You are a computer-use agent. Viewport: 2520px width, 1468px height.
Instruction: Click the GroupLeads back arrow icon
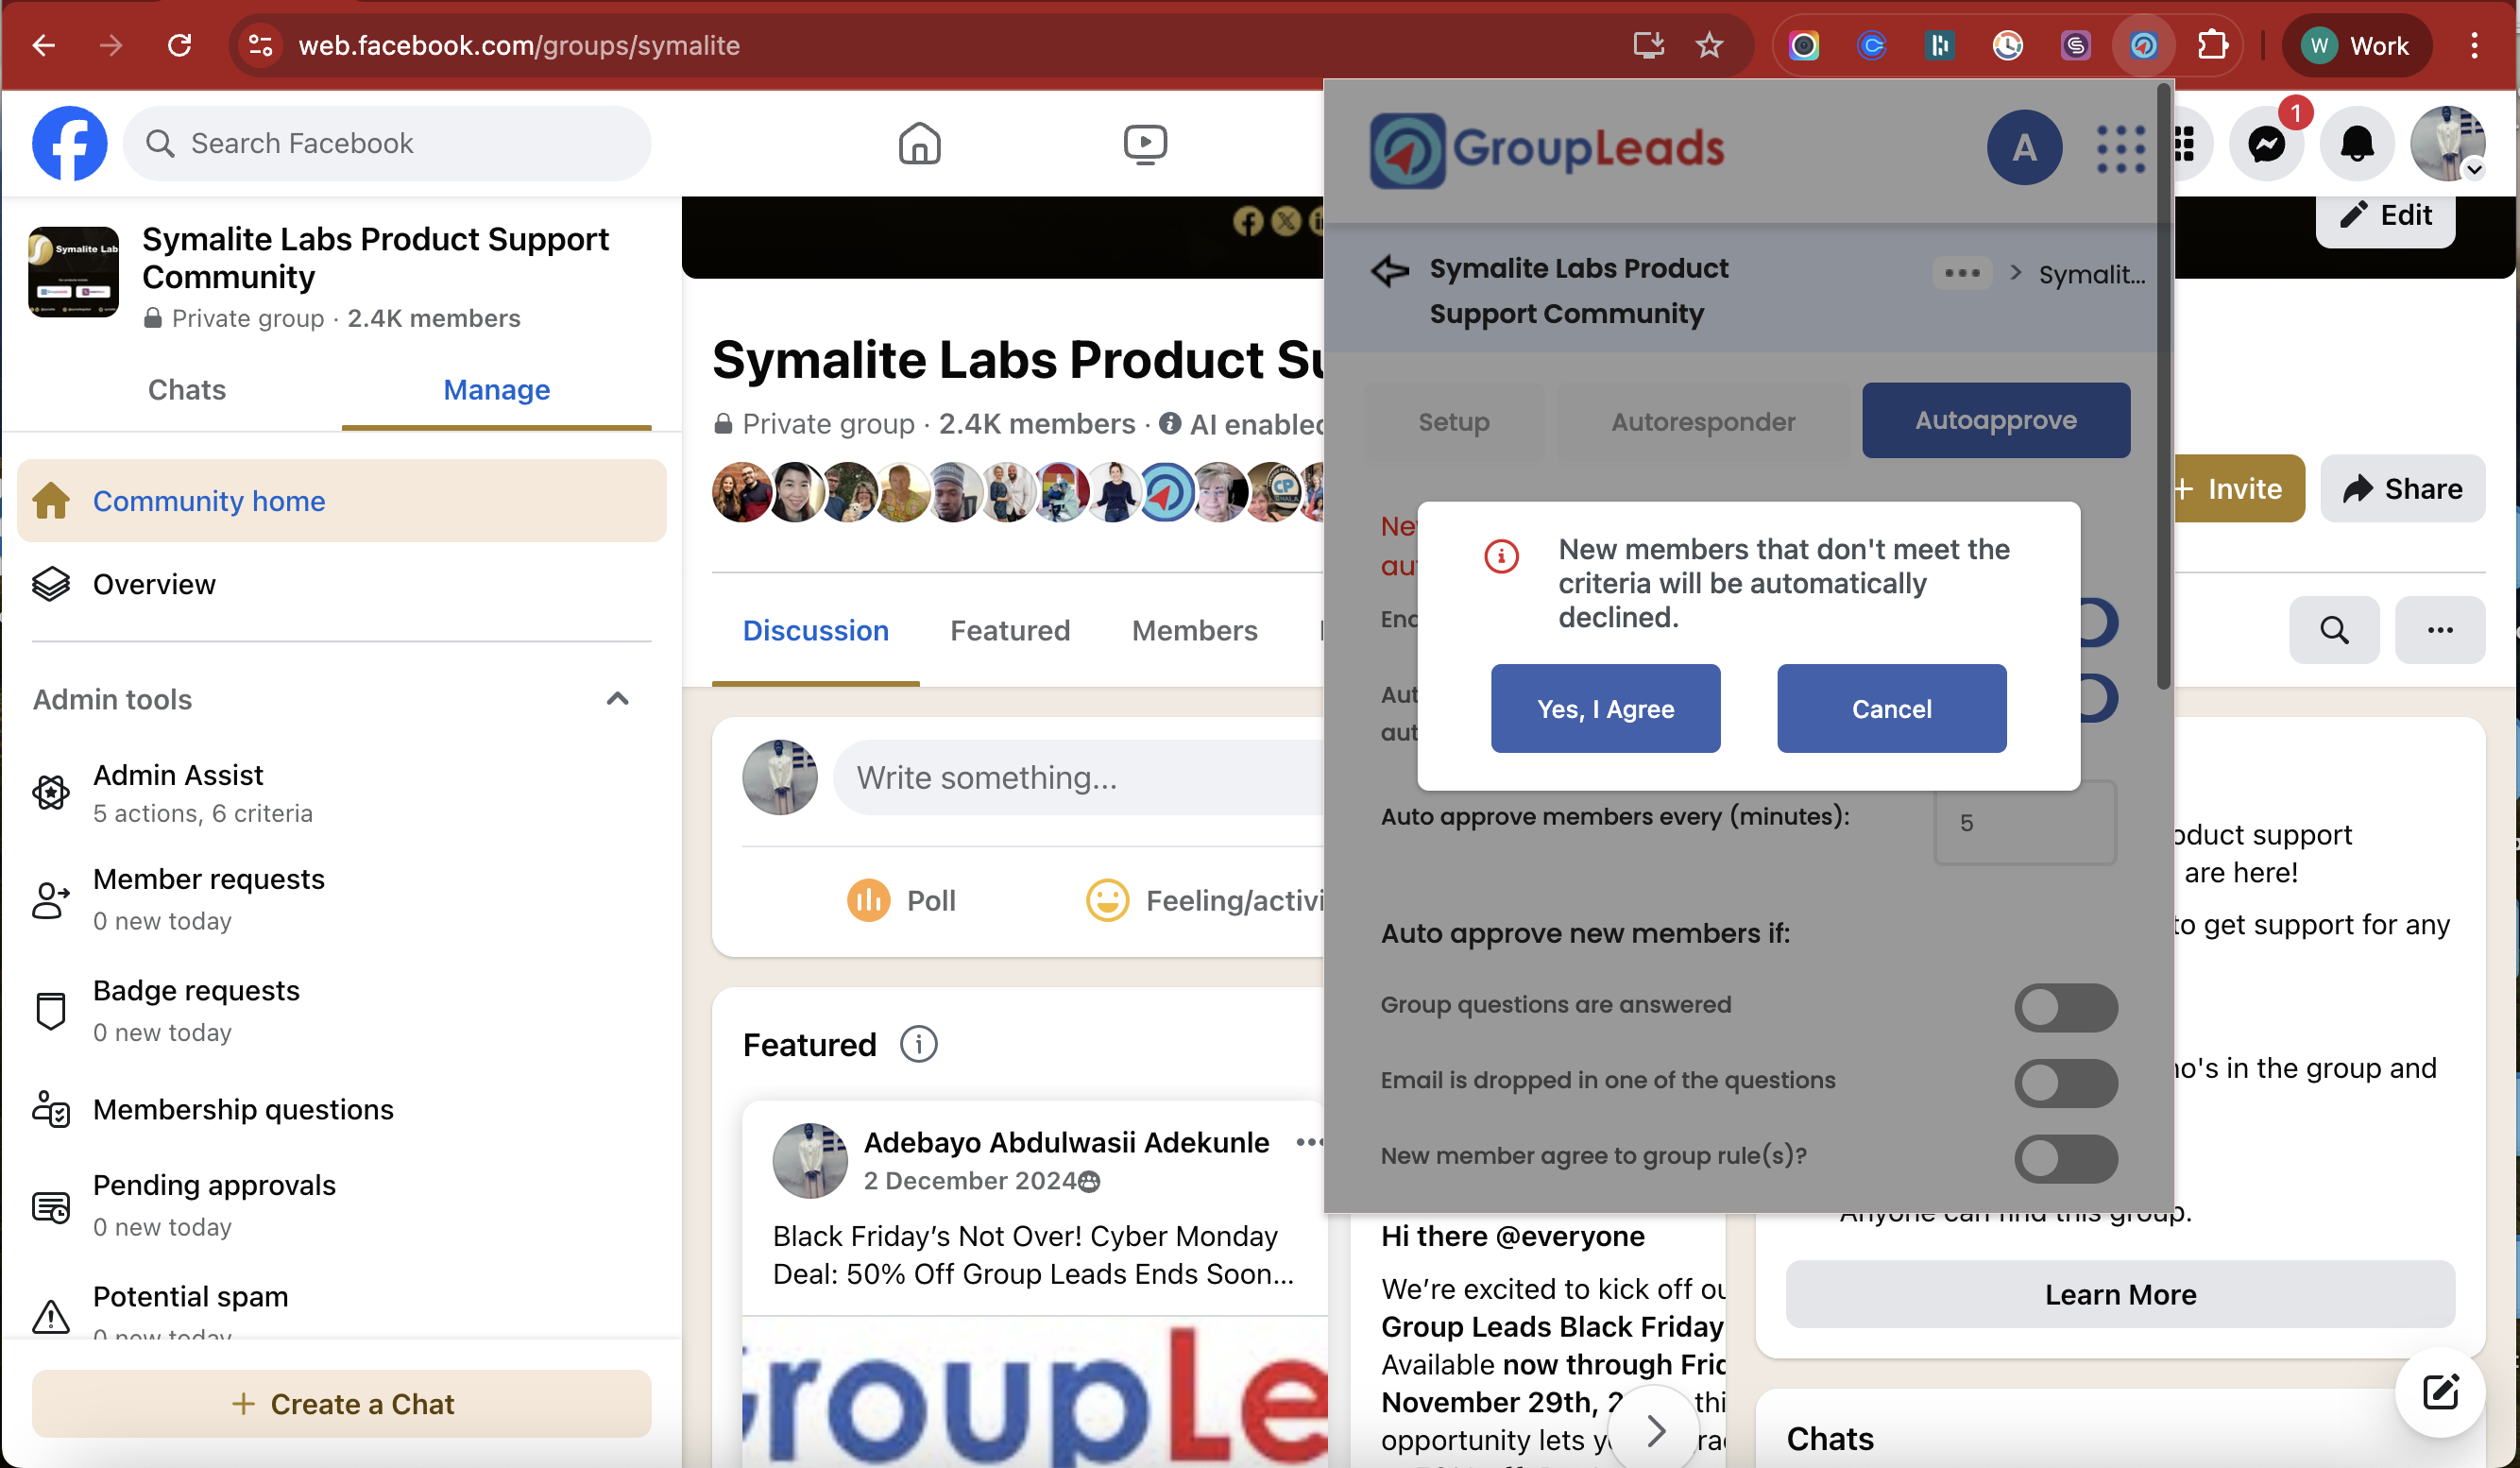1390,270
